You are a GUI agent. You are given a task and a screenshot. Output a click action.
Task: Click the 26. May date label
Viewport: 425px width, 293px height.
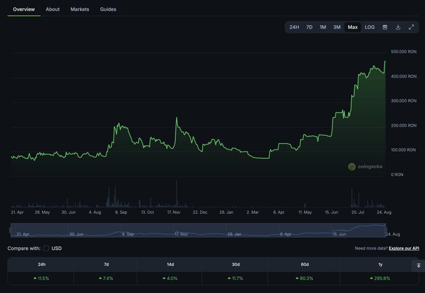click(x=42, y=212)
